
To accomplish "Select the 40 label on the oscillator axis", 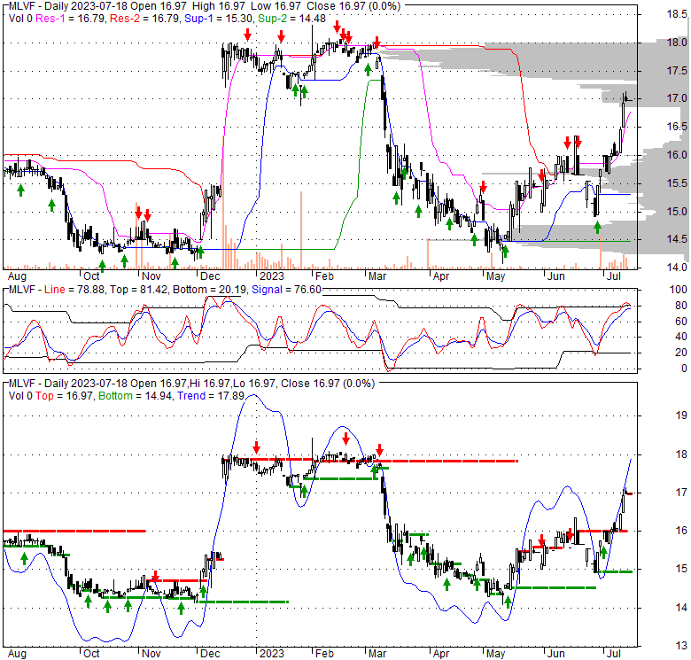I will pyautogui.click(x=681, y=337).
